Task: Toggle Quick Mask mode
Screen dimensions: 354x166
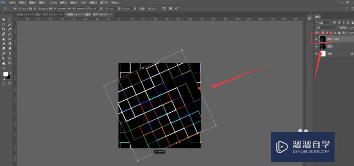Action: 4,83
